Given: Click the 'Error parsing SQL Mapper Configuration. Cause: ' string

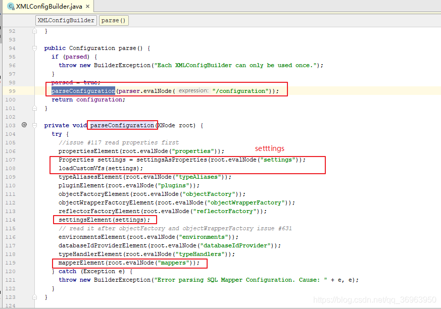Looking at the screenshot, I should [241, 280].
